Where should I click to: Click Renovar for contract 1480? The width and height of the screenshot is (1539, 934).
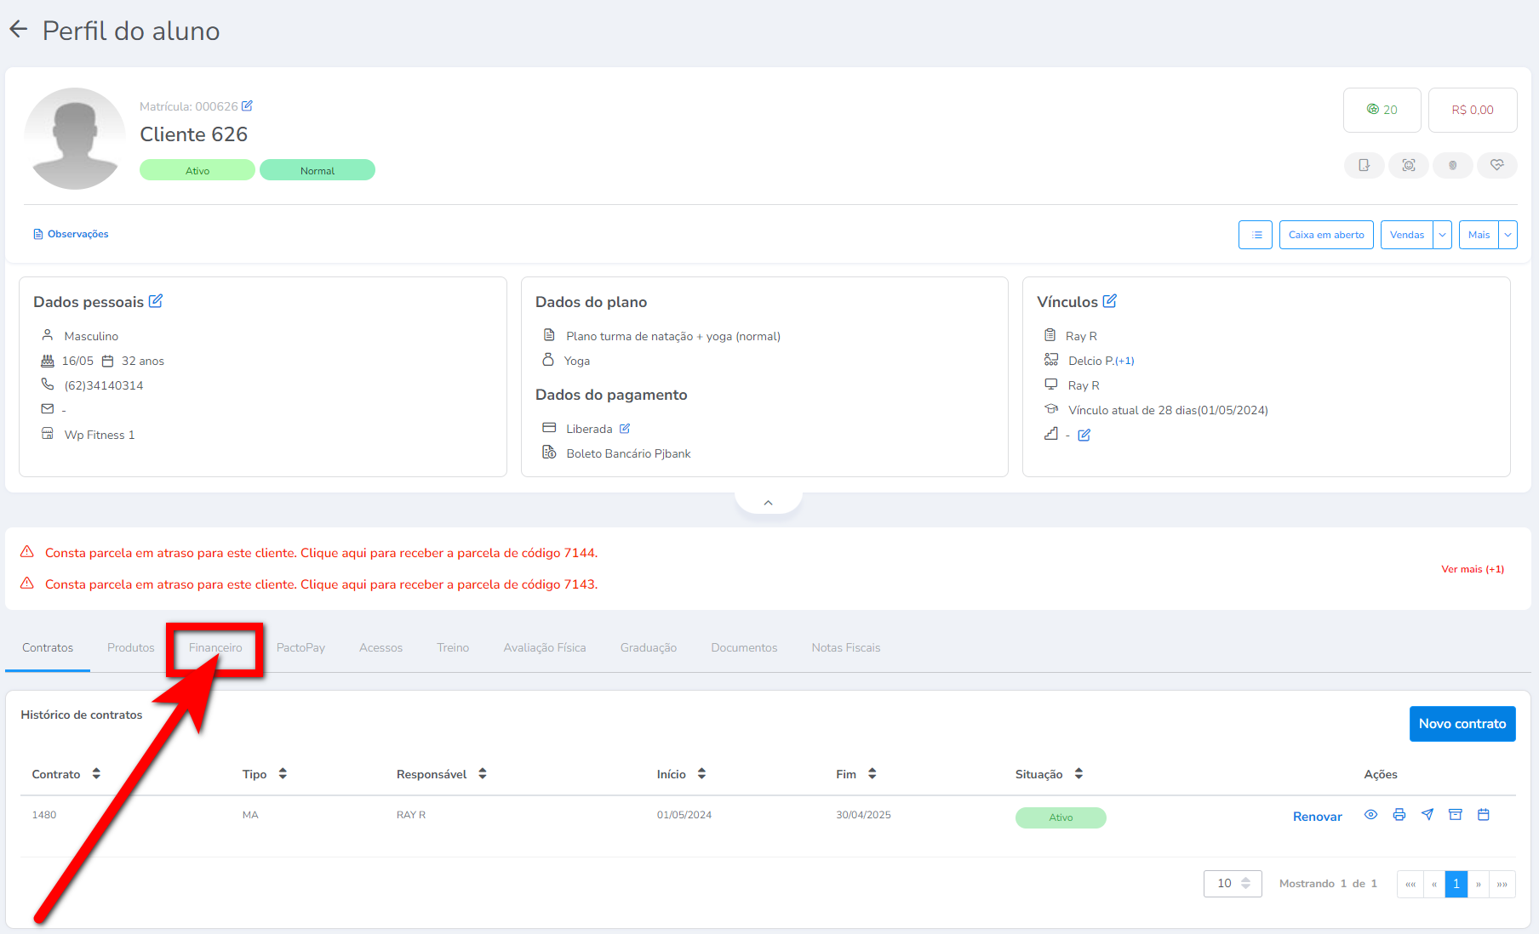[x=1317, y=817]
